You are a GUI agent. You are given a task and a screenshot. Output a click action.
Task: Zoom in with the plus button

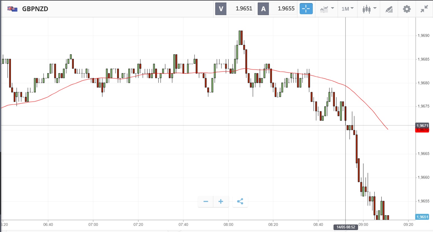click(221, 201)
